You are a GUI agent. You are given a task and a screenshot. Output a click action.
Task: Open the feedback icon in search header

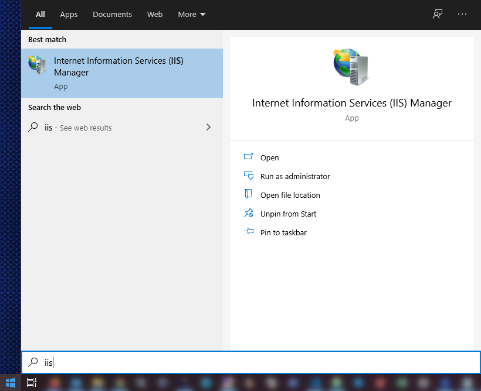(438, 14)
